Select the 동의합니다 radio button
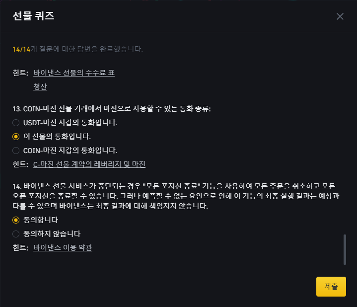357x307 pixels. point(16,220)
